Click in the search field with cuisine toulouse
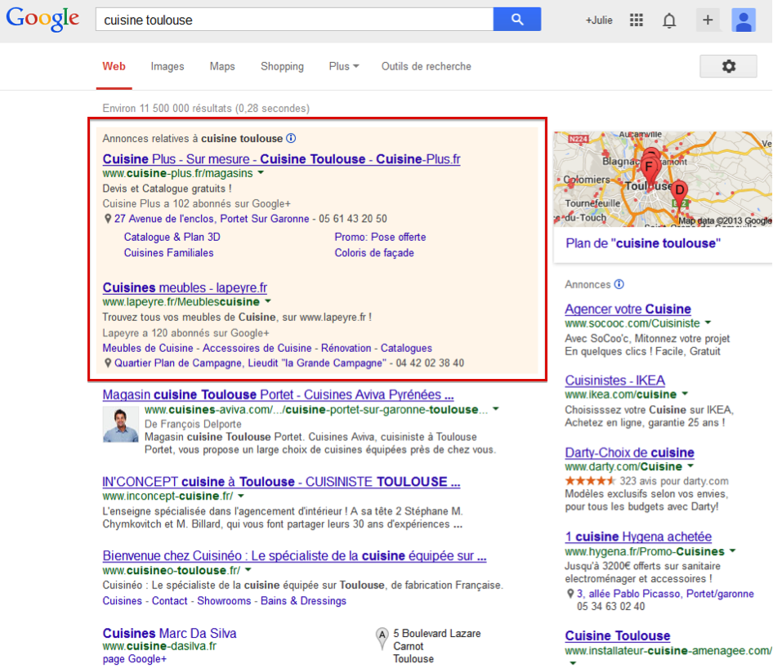The width and height of the screenshot is (773, 668). pyautogui.click(x=294, y=20)
